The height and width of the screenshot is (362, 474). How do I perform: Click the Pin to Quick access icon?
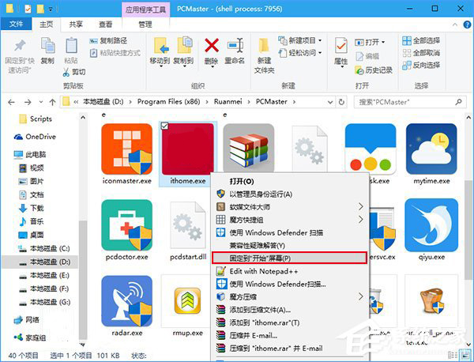(20, 46)
